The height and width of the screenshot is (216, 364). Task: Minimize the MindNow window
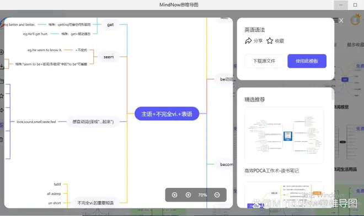coord(341,5)
